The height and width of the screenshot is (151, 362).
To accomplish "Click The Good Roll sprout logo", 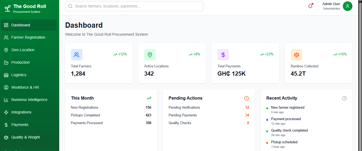I will [x=8, y=8].
